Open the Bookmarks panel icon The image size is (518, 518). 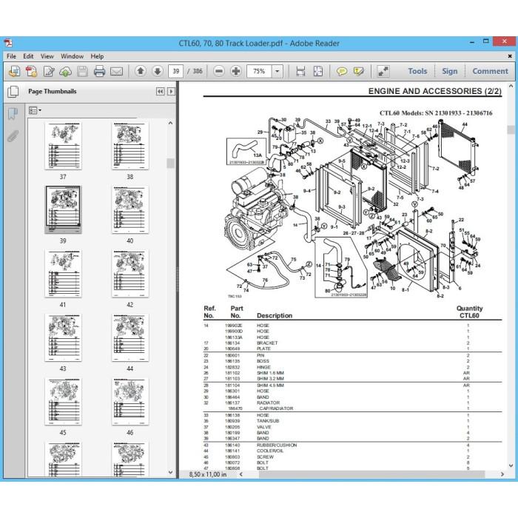tap(13, 114)
